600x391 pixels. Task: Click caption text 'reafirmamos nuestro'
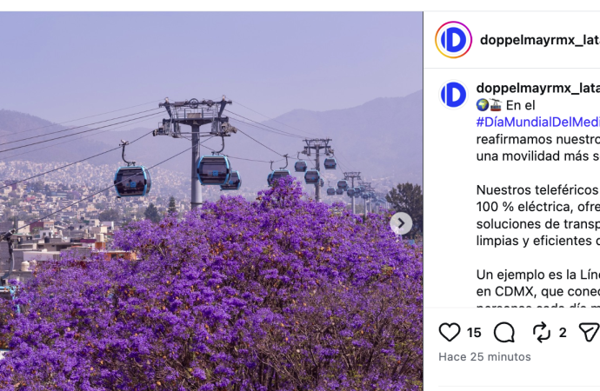(537, 139)
